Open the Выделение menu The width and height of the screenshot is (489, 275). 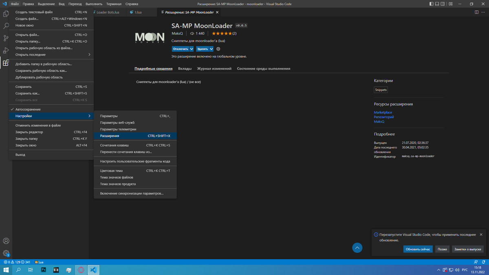pos(46,4)
